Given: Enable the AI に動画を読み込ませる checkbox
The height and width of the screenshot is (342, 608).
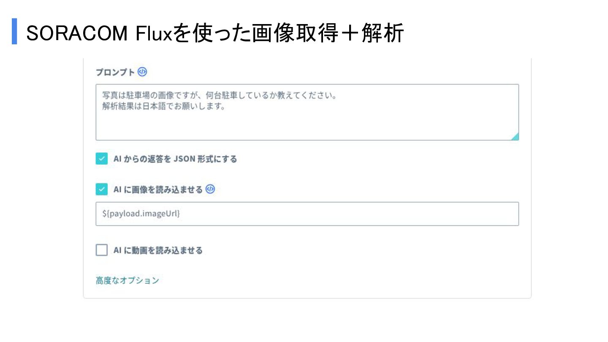Looking at the screenshot, I should (x=102, y=250).
